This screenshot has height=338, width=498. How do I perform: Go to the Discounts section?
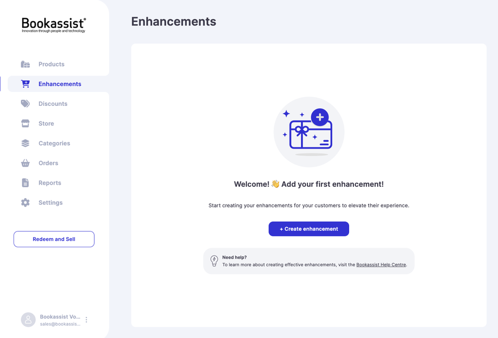point(53,104)
